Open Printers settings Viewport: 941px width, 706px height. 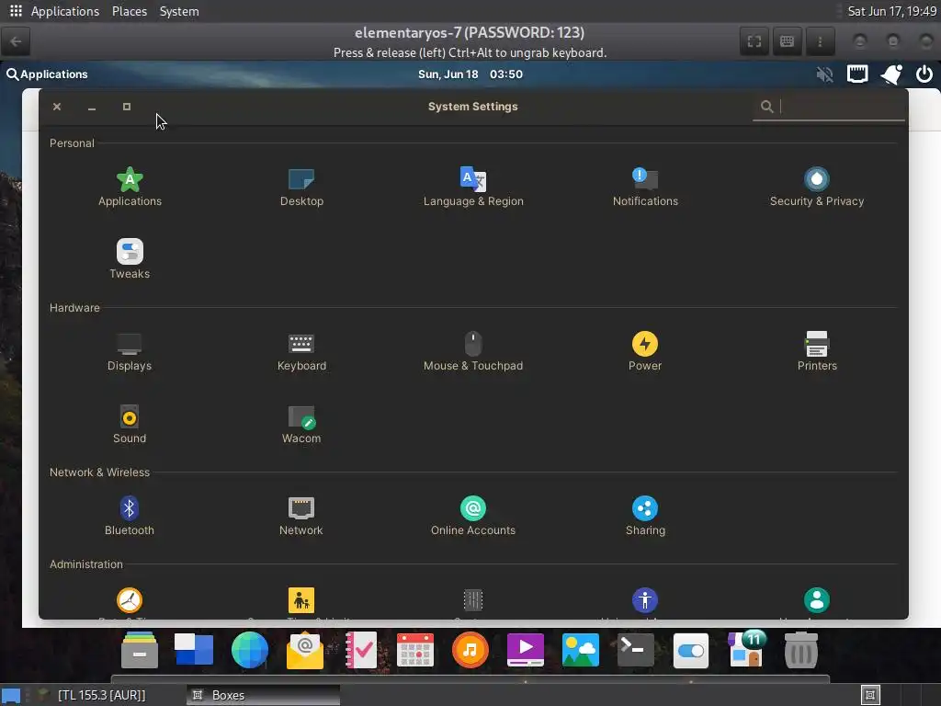[817, 352]
